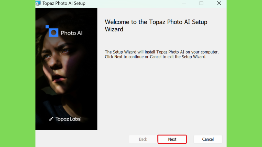Select the 'Welcome to the Topaz Photo AI Setup Wizard' heading
262x147 pixels.
pos(156,26)
